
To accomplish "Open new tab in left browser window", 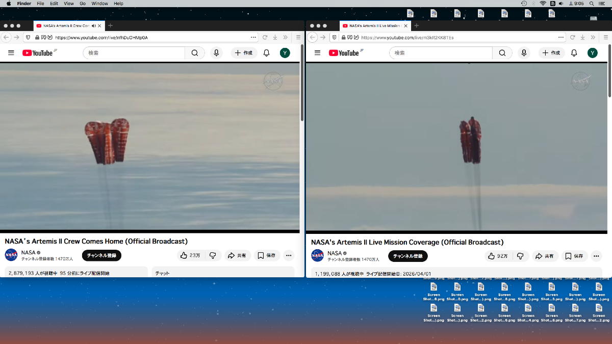I will tap(110, 25).
